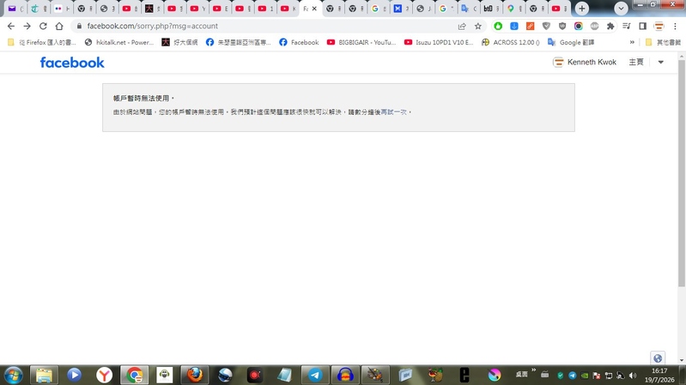Switch to the Flickr tab
Viewport: 686px width, 385px height.
click(x=62, y=9)
